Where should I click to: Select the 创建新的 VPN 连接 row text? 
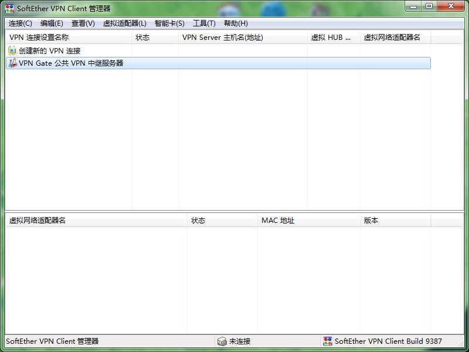[50, 51]
